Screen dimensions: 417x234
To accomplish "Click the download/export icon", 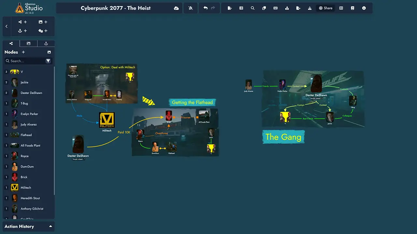I will tap(309, 8).
